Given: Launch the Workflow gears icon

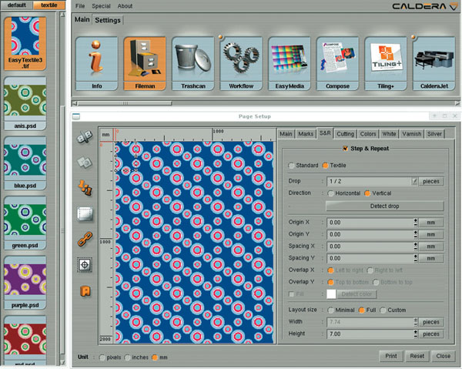Looking at the screenshot, I should pyautogui.click(x=241, y=64).
